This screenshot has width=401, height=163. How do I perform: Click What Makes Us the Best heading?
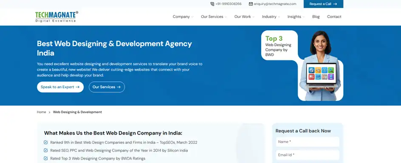point(113,133)
